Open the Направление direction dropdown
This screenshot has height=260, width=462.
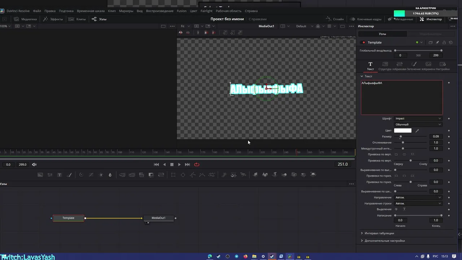418,198
